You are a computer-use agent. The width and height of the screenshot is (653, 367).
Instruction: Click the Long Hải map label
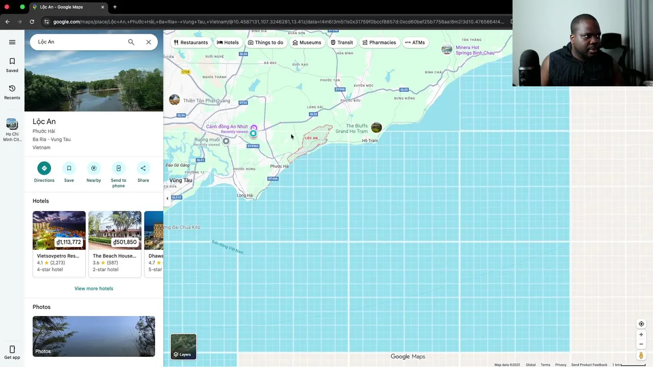pyautogui.click(x=245, y=195)
